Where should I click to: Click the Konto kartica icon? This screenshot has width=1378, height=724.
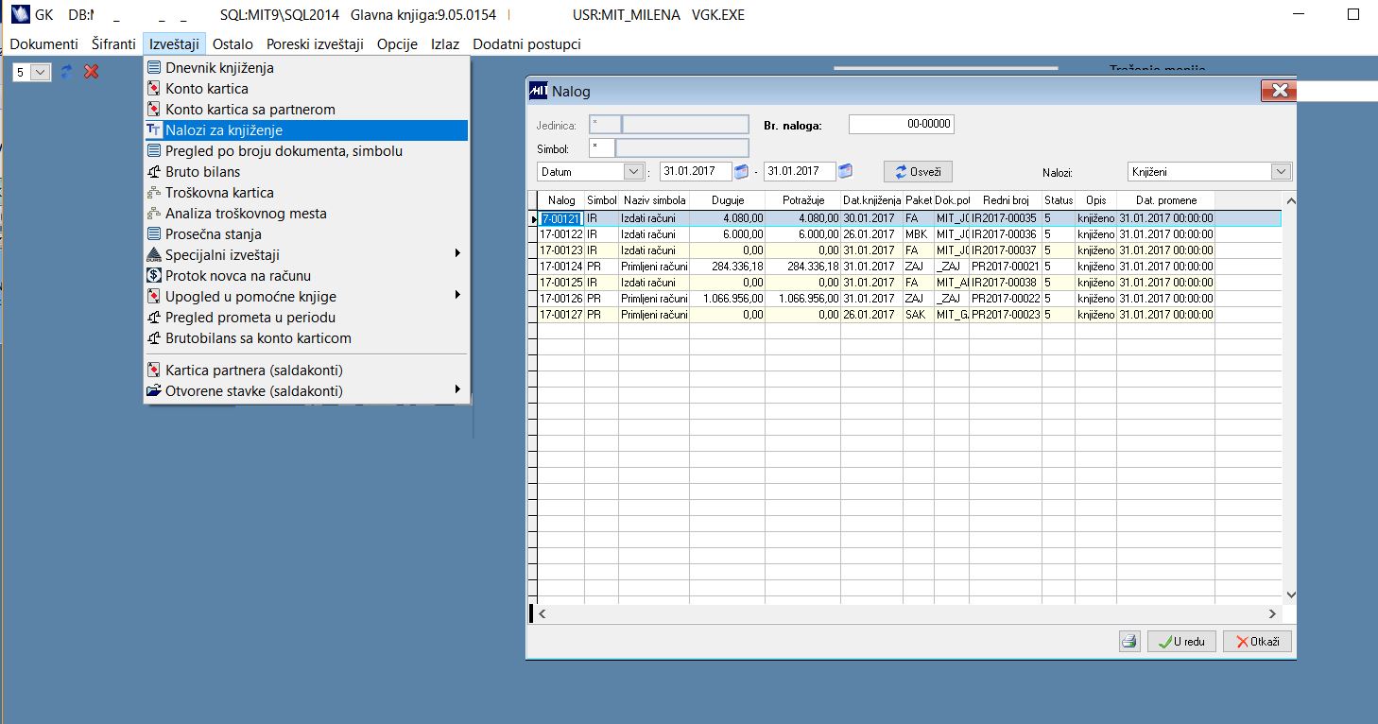coord(155,89)
